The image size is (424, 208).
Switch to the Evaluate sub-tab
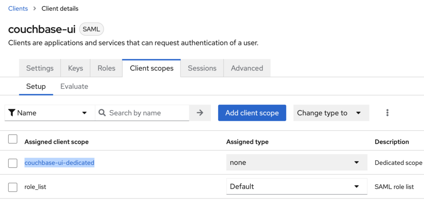(74, 87)
